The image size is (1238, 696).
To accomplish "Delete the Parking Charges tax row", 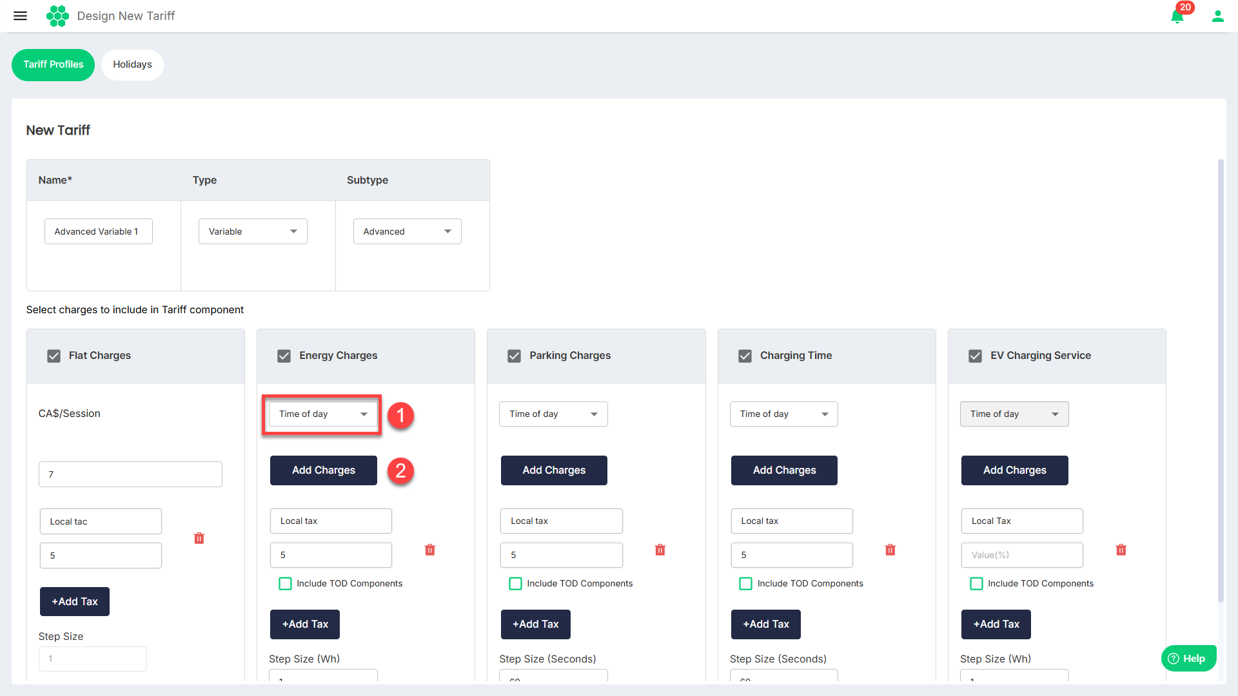I will (660, 550).
